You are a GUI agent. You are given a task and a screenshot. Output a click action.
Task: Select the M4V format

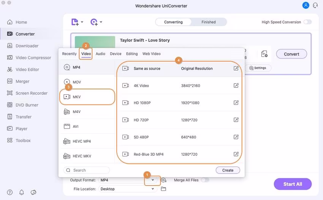click(87, 111)
